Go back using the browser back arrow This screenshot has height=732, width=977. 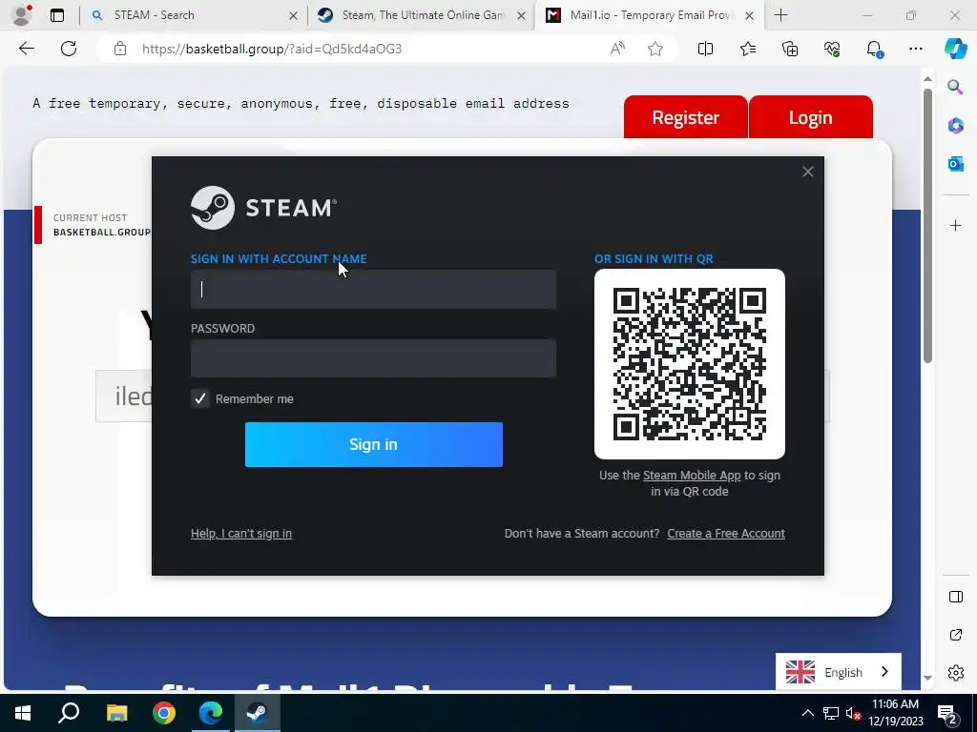pos(26,49)
